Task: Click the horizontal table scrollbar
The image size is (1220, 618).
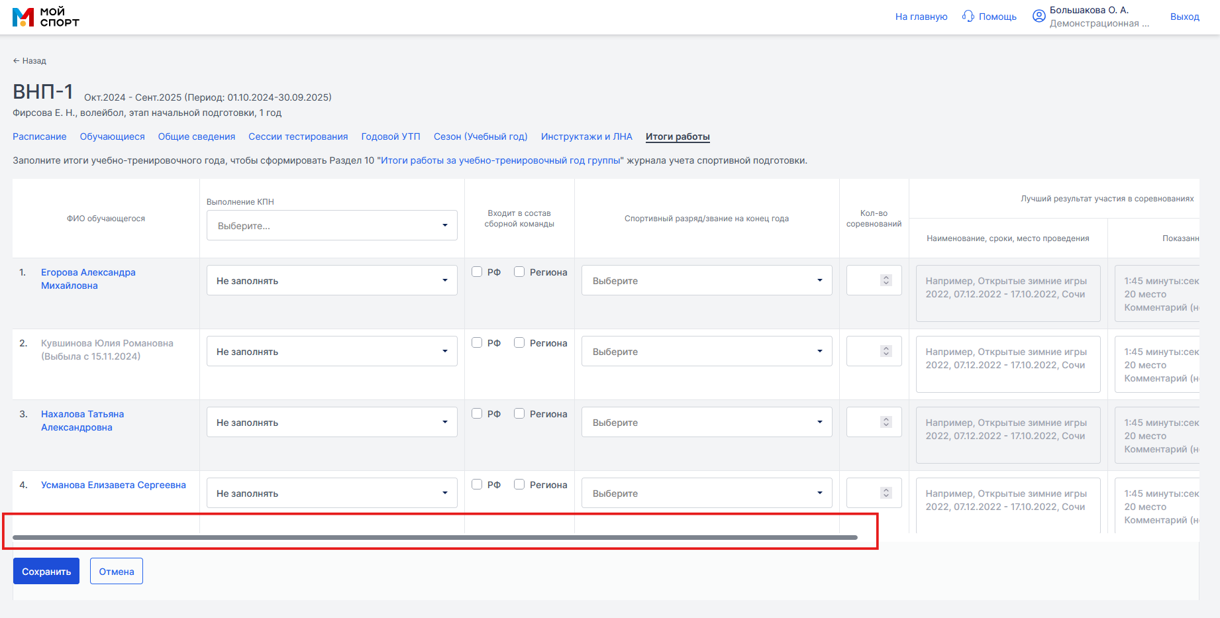Action: (x=435, y=537)
